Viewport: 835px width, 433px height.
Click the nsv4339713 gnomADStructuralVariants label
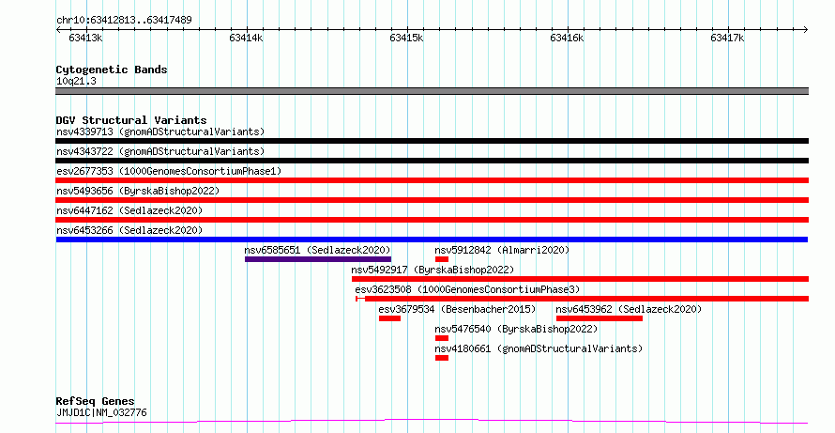(160, 131)
